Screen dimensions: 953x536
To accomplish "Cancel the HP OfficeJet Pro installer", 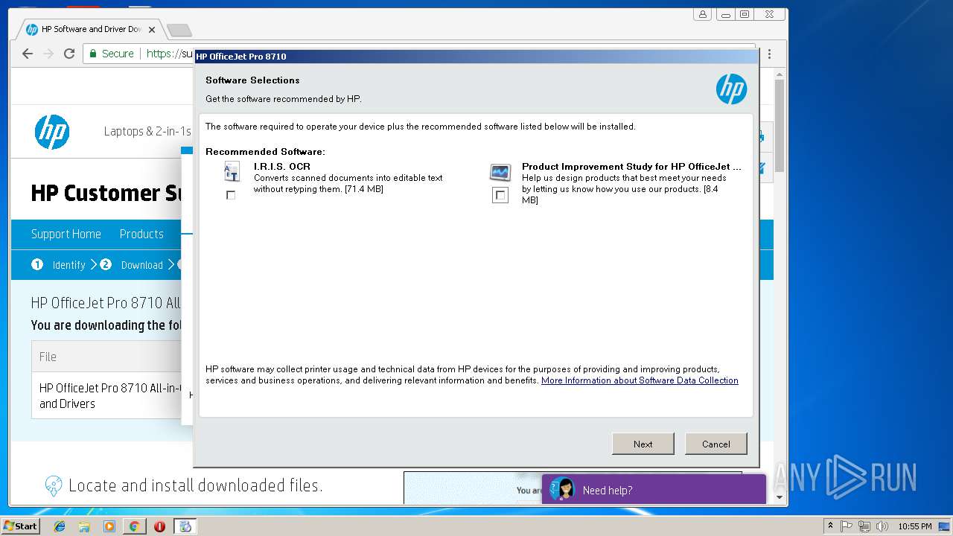I will coord(716,444).
